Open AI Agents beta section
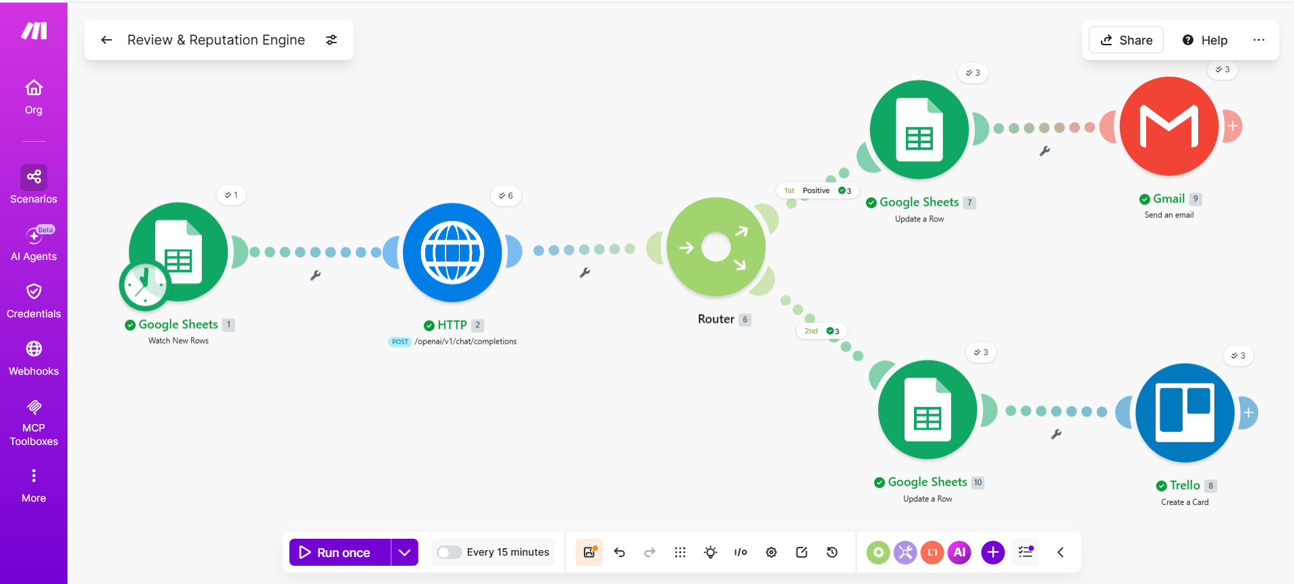This screenshot has width=1294, height=584. coord(34,244)
